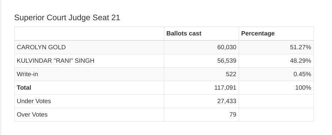332x135 pixels.
Task: Select the 79 over votes cell
Action: click(x=201, y=114)
